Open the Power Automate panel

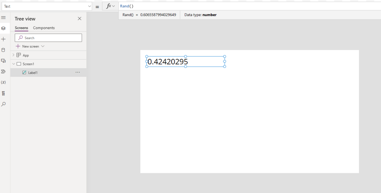coord(4,71)
